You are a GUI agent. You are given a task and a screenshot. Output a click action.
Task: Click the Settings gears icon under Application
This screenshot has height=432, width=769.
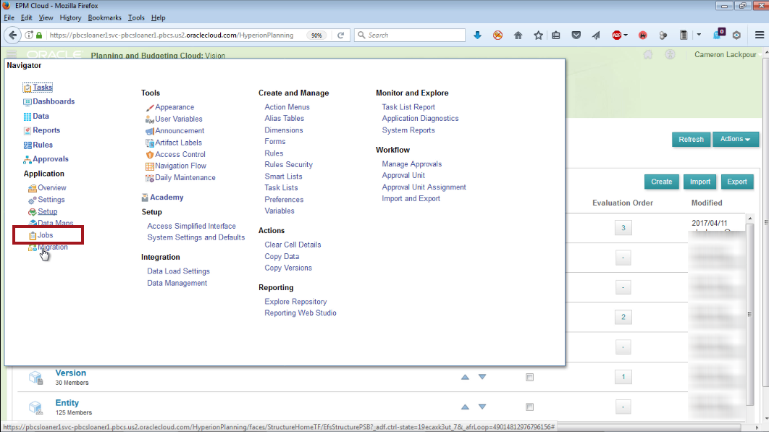point(33,200)
